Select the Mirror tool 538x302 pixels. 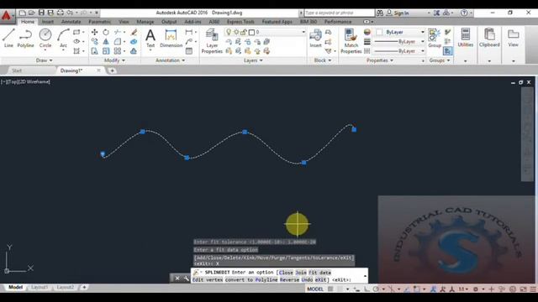[106, 42]
